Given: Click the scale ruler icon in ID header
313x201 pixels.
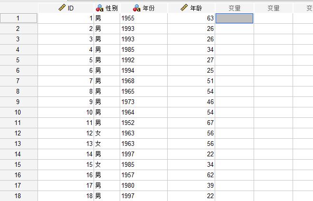Looking at the screenshot, I should (61, 8).
